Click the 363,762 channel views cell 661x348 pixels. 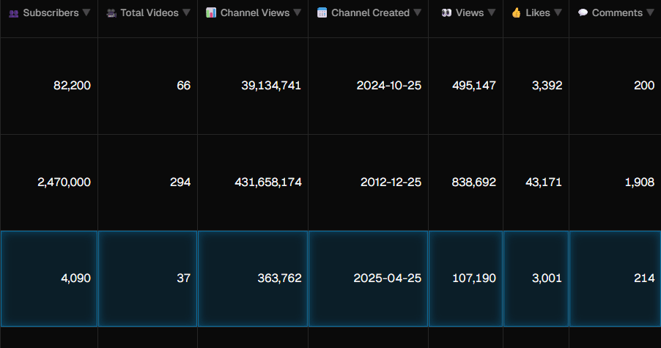[x=253, y=278]
